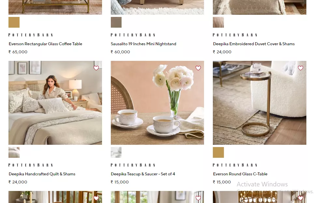Wishlist heart on Everson Round Glass C-Table
323x203 pixels.
[301, 68]
